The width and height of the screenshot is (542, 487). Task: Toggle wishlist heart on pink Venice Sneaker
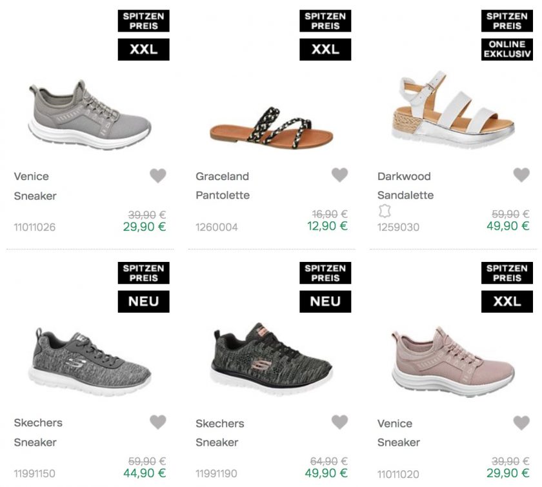pyautogui.click(x=521, y=422)
